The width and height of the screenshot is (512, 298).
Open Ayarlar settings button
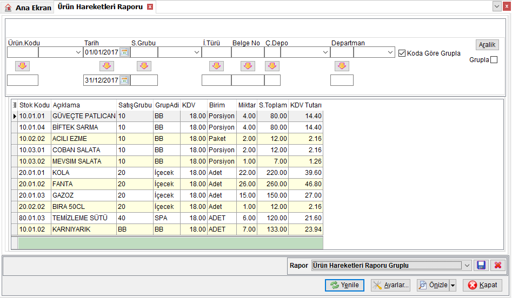click(x=390, y=285)
